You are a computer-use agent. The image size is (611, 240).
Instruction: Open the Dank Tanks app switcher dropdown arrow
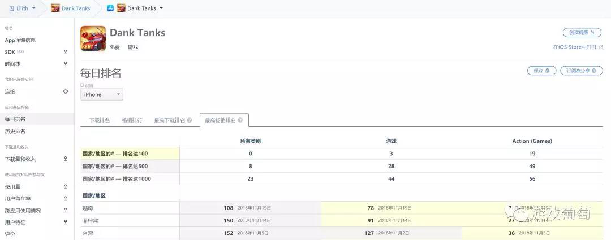(x=161, y=8)
